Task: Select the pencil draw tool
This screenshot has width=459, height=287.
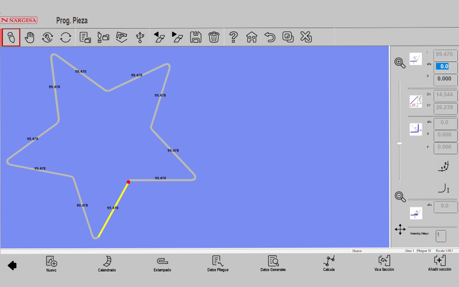Action: (11, 37)
